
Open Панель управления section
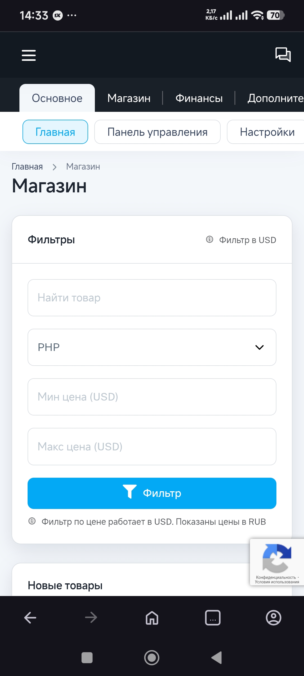click(x=157, y=132)
